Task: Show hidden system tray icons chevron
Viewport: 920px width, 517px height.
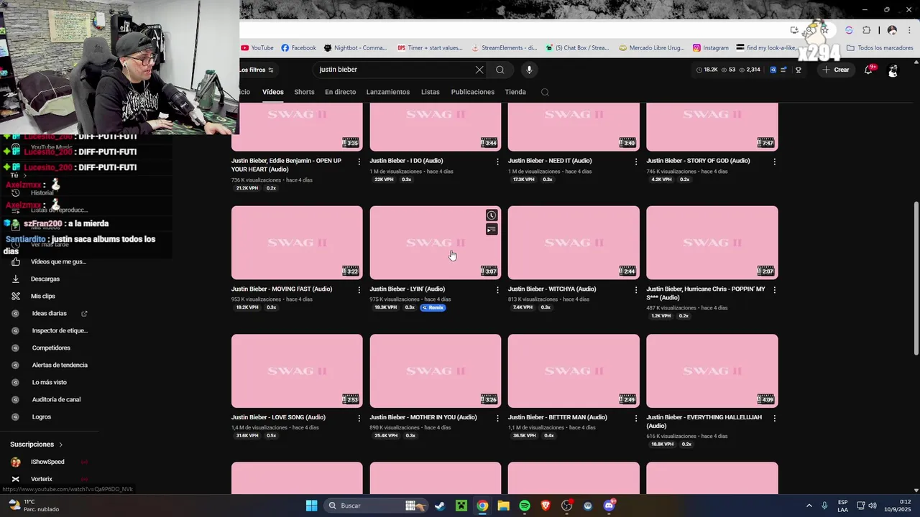Action: (x=809, y=506)
